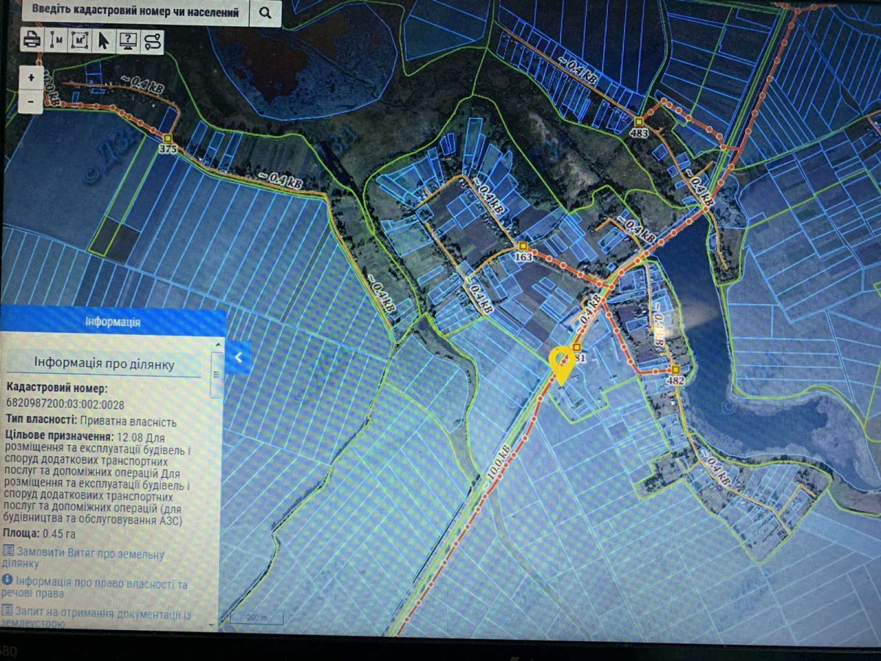This screenshot has width=881, height=661.
Task: Click the Інформація panel header tab
Action: [112, 322]
